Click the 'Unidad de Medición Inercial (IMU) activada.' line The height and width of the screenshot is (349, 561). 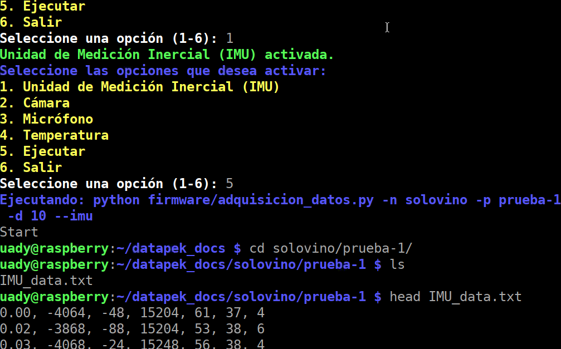click(167, 55)
